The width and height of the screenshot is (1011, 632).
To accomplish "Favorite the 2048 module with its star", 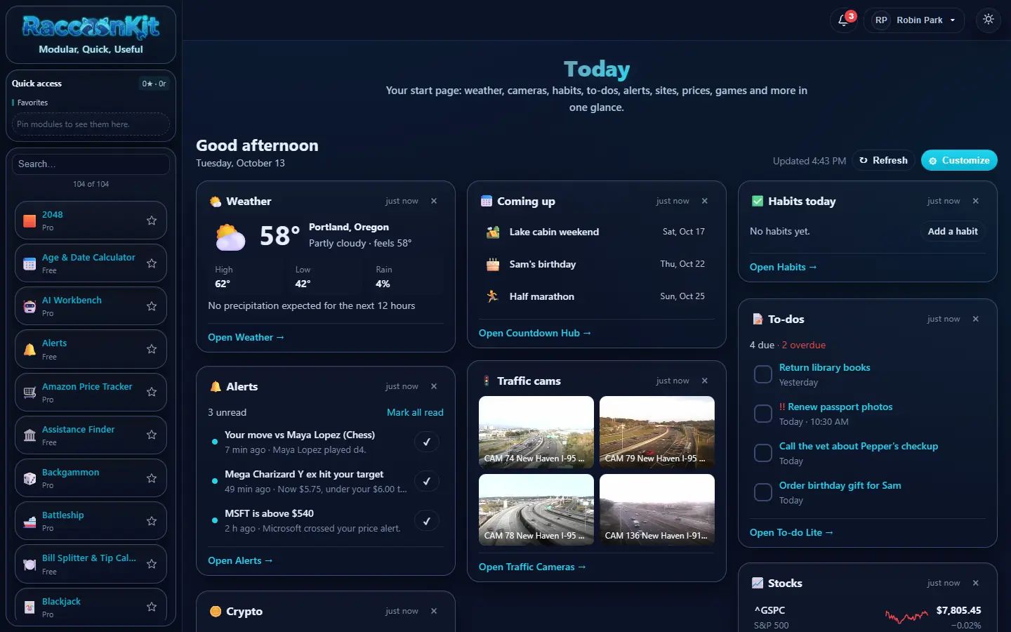I will [x=152, y=220].
